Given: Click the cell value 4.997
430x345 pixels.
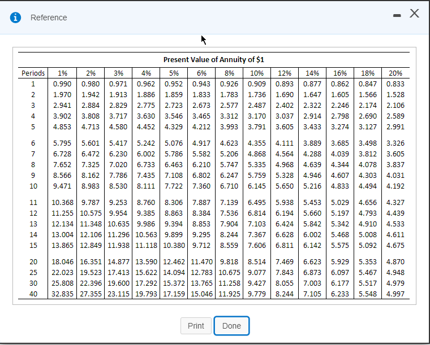Looking at the screenshot, I should click(395, 294).
